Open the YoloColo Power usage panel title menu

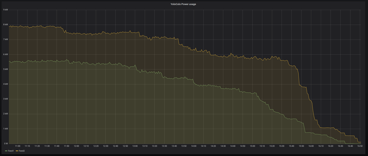click(184, 4)
